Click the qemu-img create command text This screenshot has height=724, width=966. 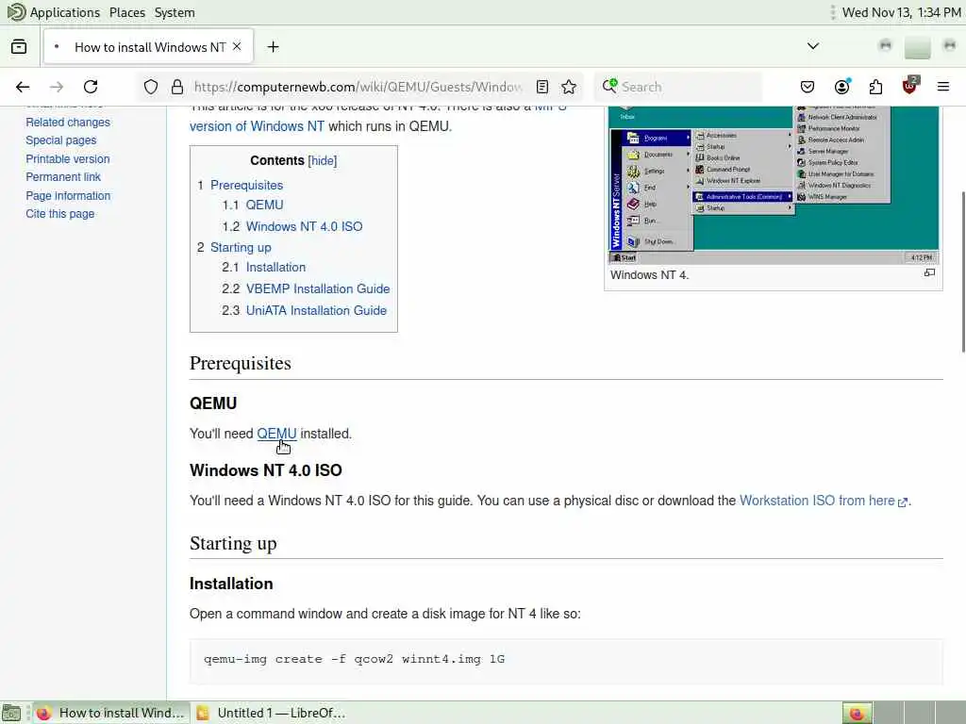[x=355, y=659]
